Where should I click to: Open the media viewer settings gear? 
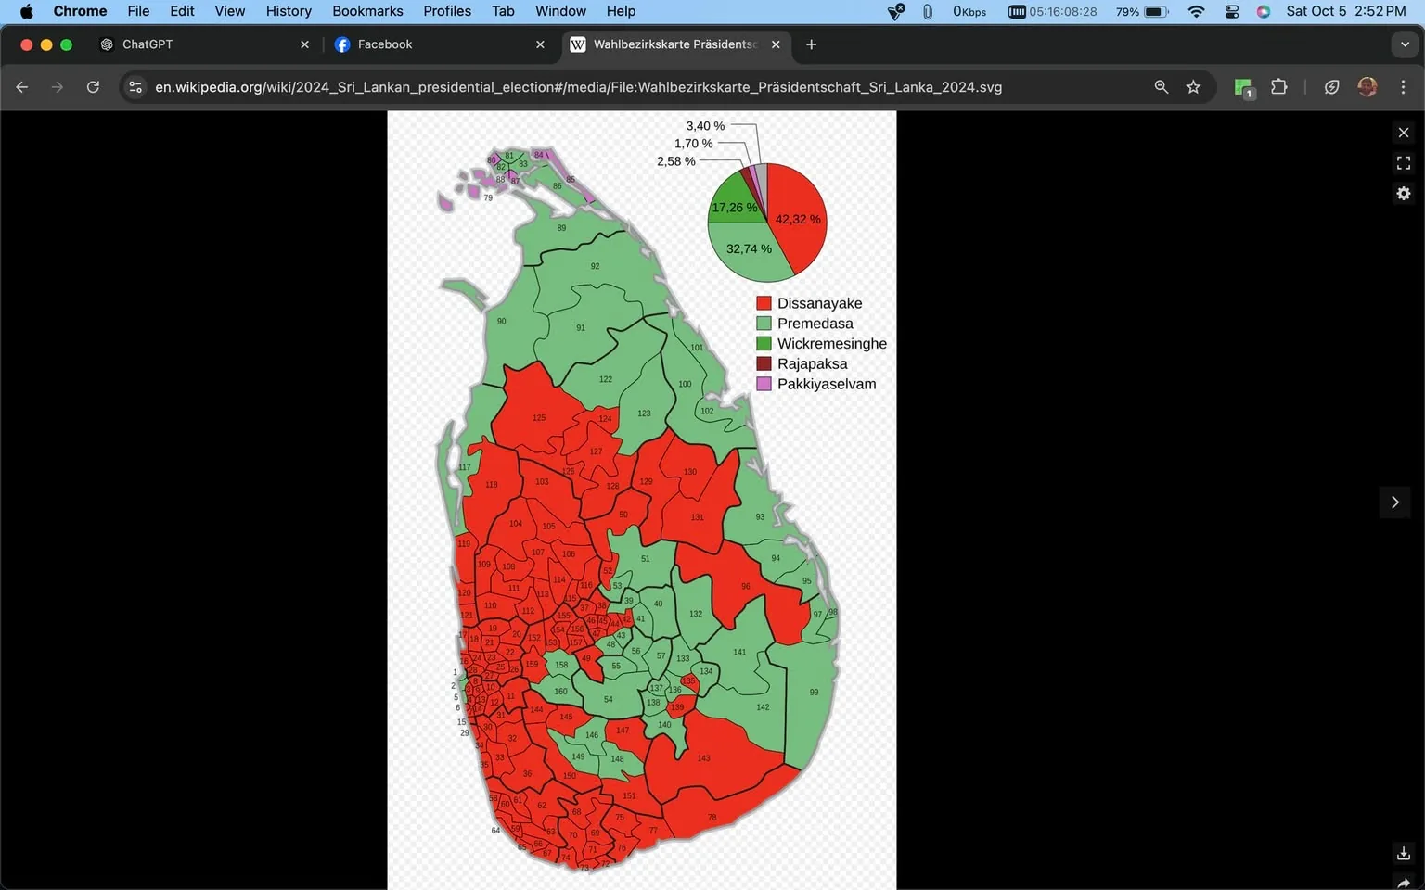pos(1403,193)
